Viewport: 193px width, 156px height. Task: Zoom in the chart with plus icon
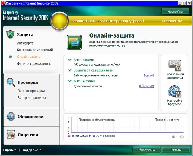tap(174, 137)
